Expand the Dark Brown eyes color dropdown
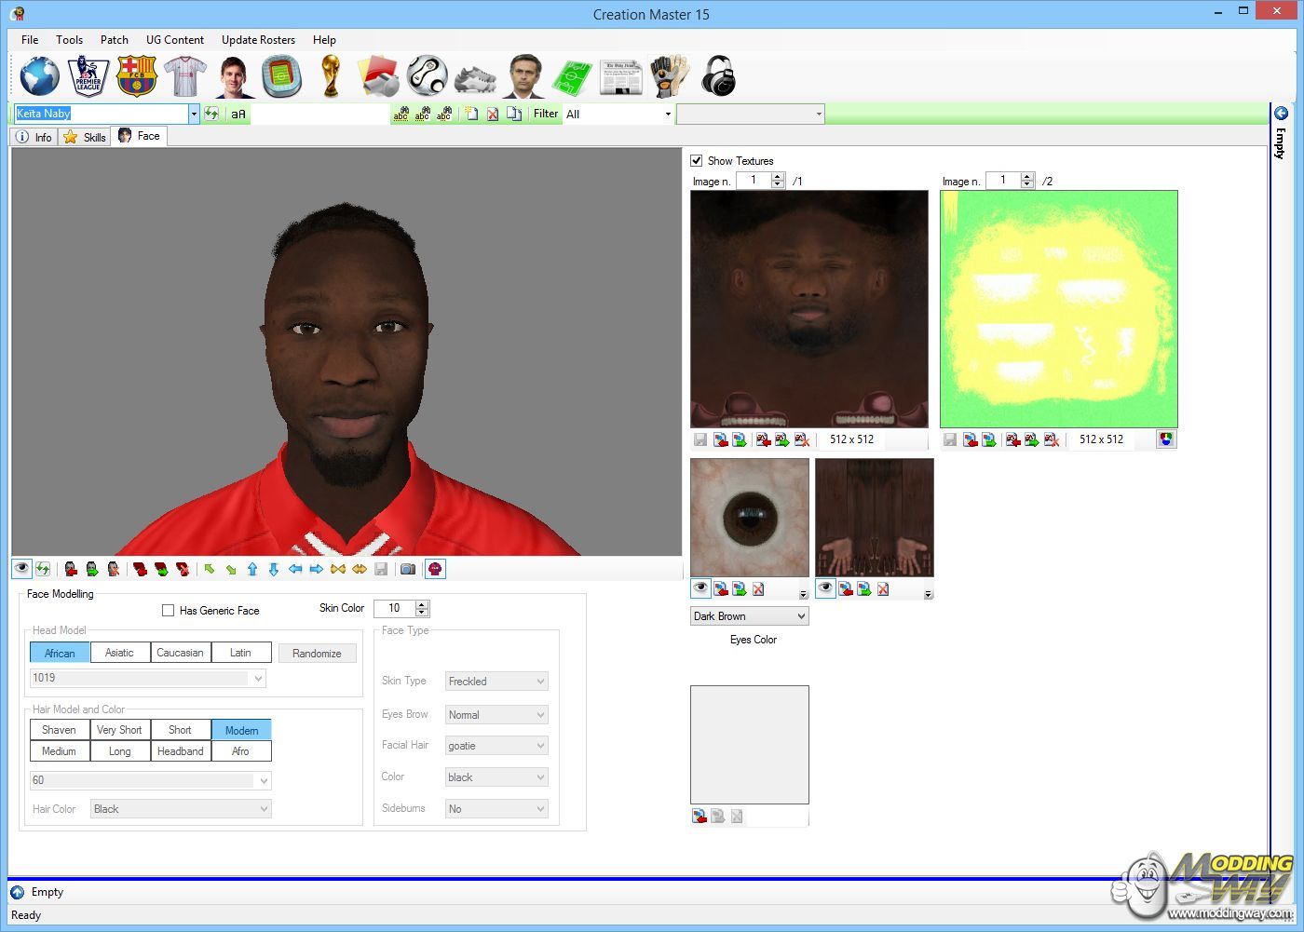This screenshot has height=932, width=1304. tap(800, 616)
